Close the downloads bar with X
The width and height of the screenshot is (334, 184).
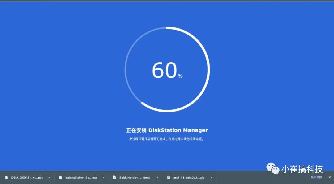(330, 177)
